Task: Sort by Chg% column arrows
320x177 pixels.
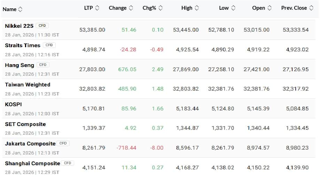Action: click(x=161, y=8)
